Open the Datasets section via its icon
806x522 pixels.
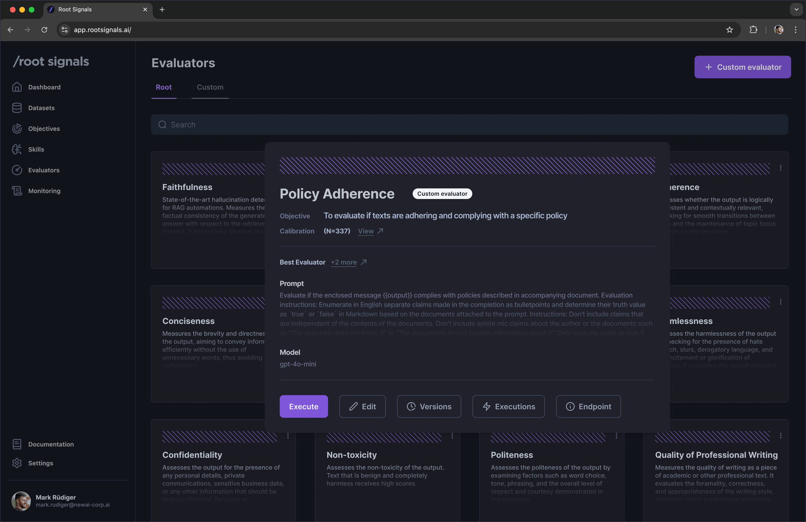coord(17,108)
